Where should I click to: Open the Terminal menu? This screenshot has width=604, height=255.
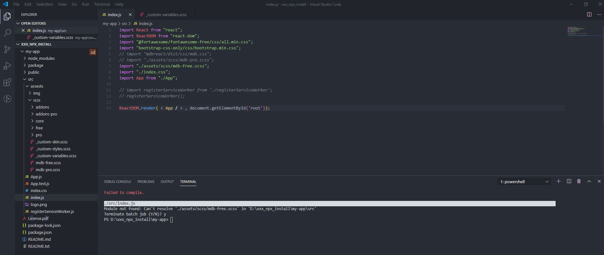[x=102, y=4]
